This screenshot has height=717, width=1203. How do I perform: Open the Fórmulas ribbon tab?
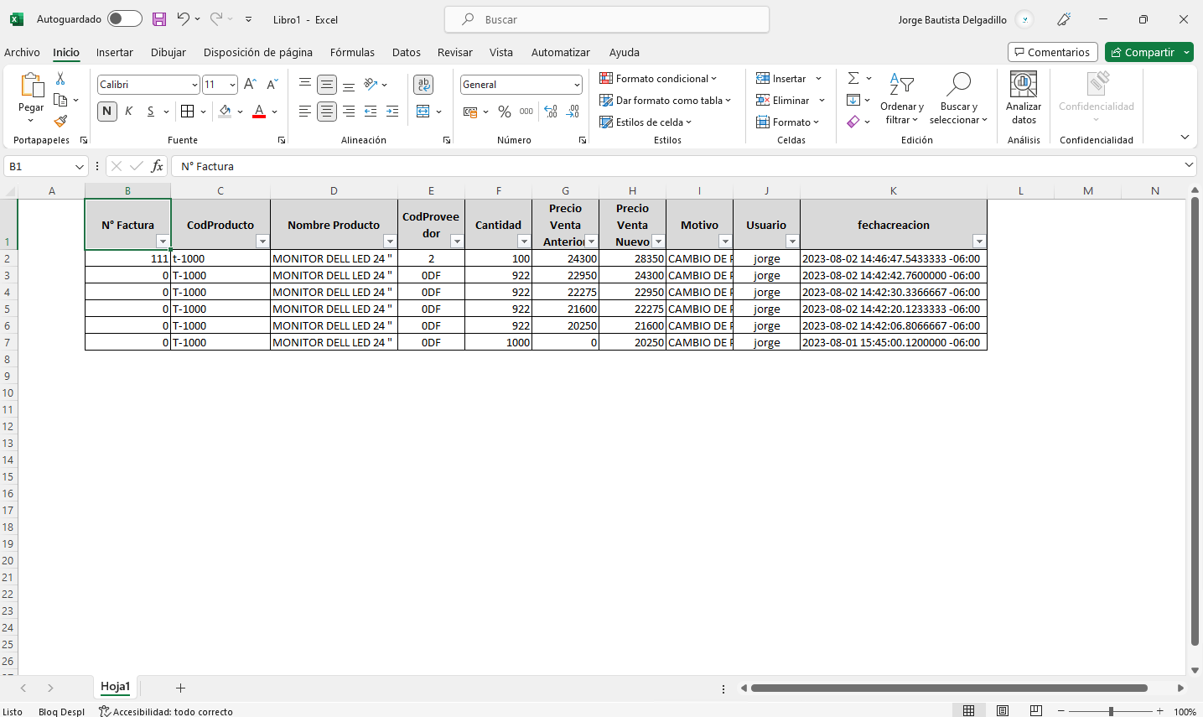[x=352, y=52]
